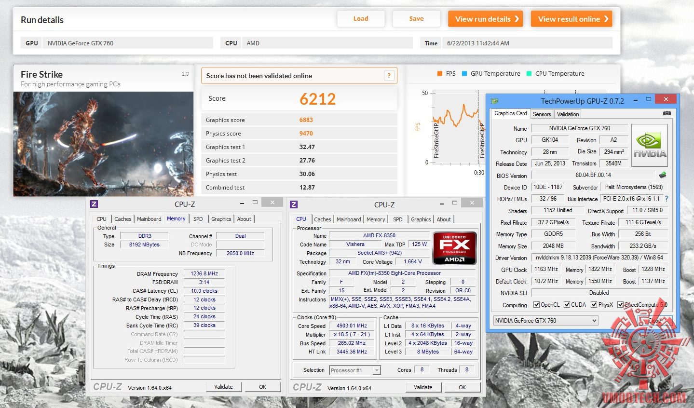Click the GPU-Z Name field showing GTX 760
Viewport: 694px width, 408px height.
click(580, 128)
